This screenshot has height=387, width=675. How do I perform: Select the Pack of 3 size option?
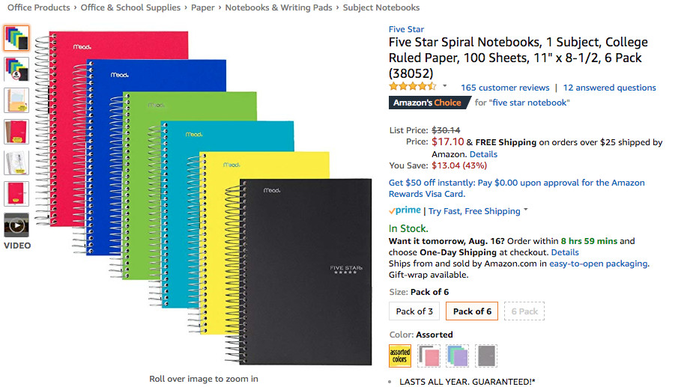coord(414,311)
